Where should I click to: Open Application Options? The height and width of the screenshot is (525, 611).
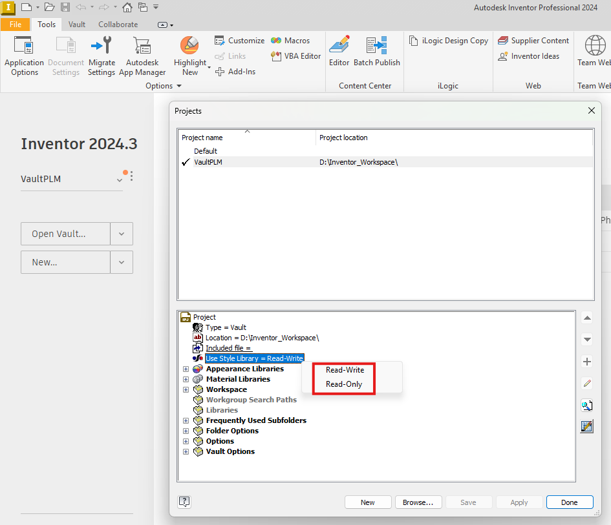(24, 56)
